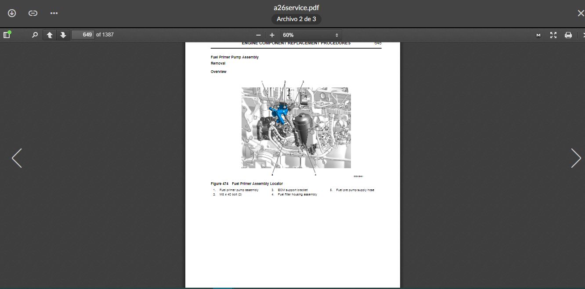Open the find-in-document magnifier tool

click(x=35, y=35)
